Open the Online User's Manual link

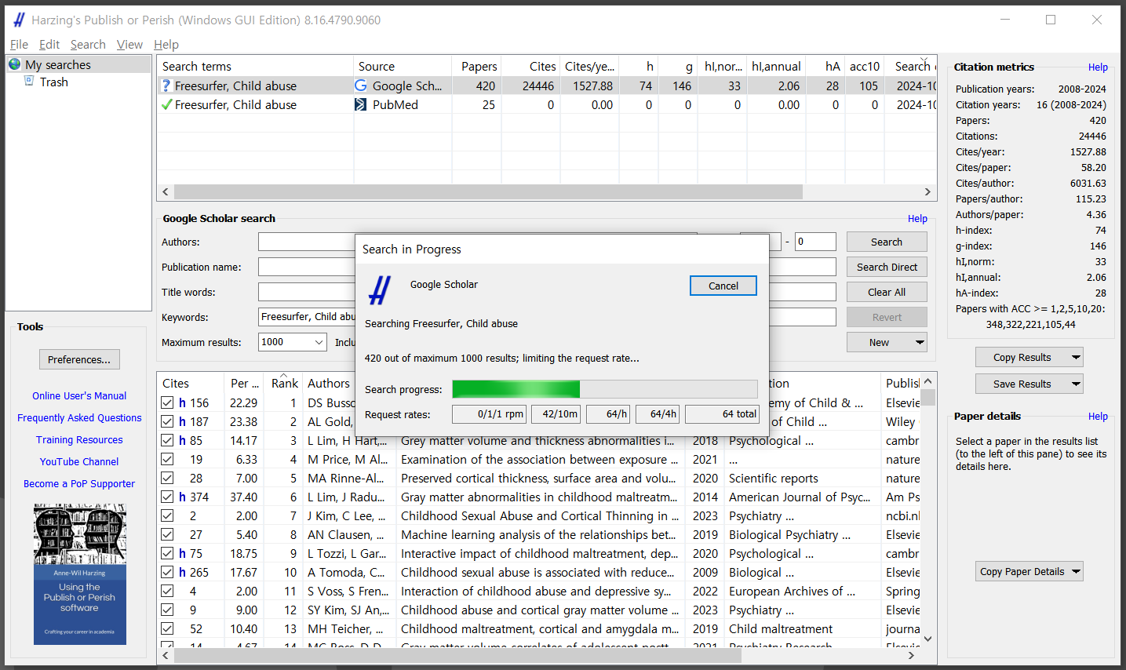[x=79, y=396]
